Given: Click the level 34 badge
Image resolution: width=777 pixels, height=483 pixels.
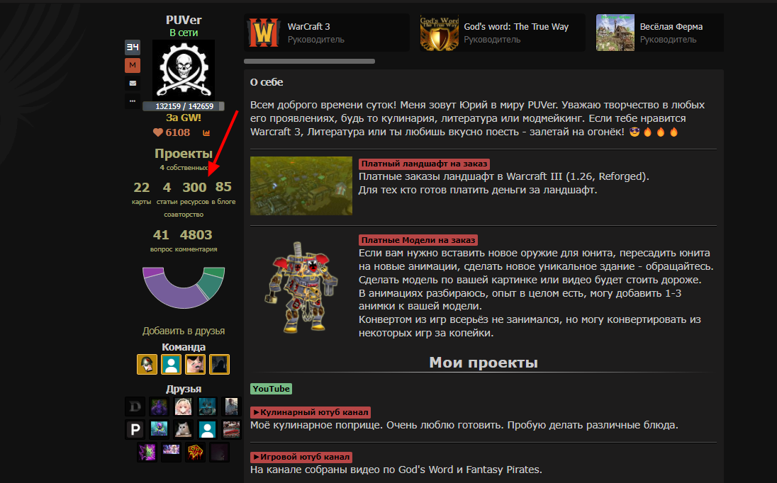Looking at the screenshot, I should pyautogui.click(x=133, y=47).
